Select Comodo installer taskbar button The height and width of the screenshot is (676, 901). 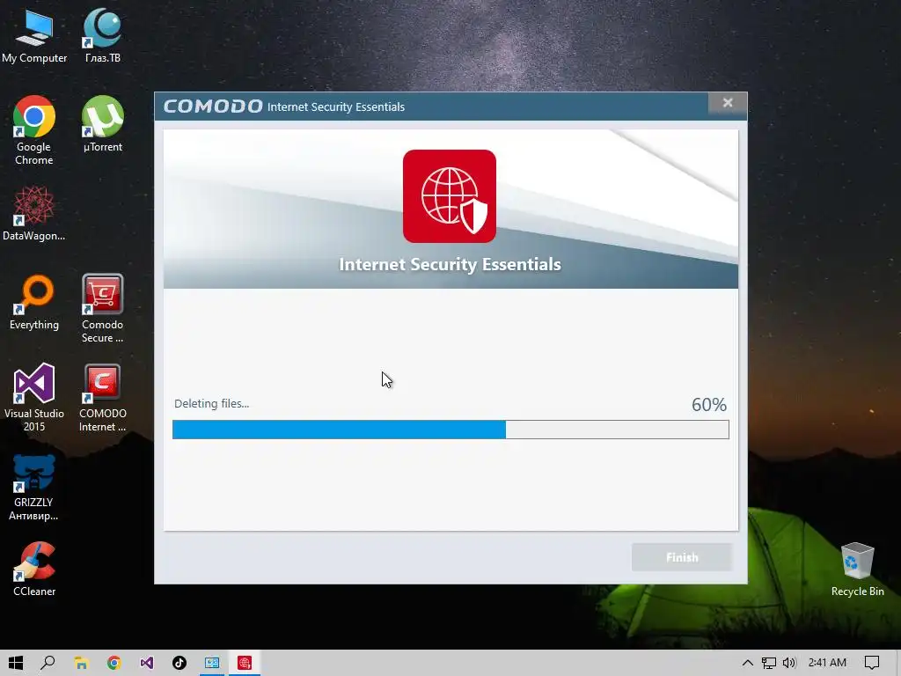[x=245, y=663]
